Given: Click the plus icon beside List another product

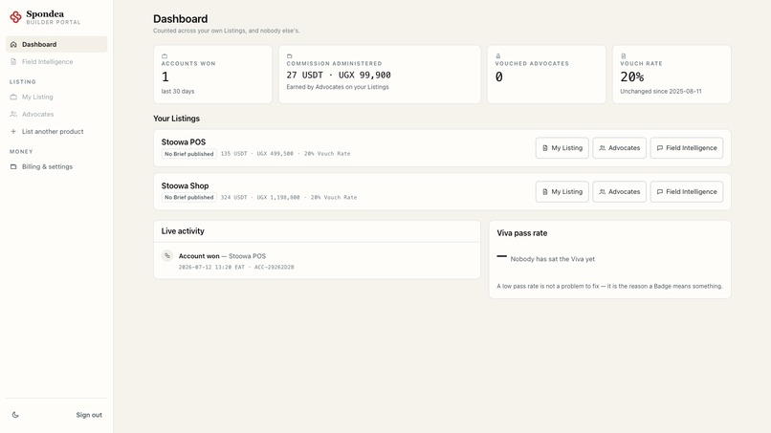Looking at the screenshot, I should [x=13, y=132].
